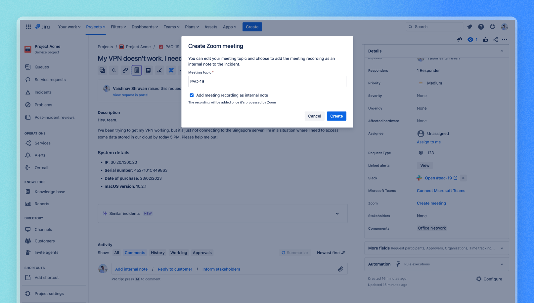The image size is (534, 303).
Task: Open Assets in the top navigation
Action: [211, 27]
